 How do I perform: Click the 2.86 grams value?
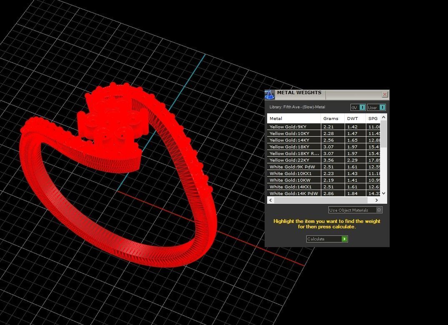(x=328, y=193)
